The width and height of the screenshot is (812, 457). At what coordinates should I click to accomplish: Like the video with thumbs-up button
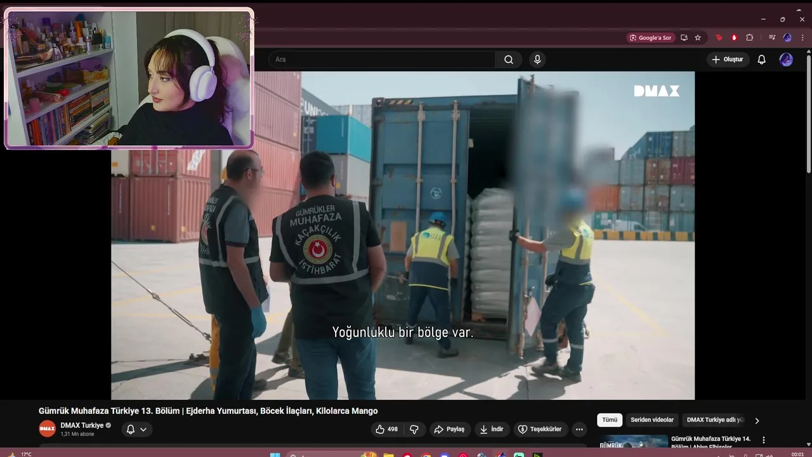click(387, 429)
